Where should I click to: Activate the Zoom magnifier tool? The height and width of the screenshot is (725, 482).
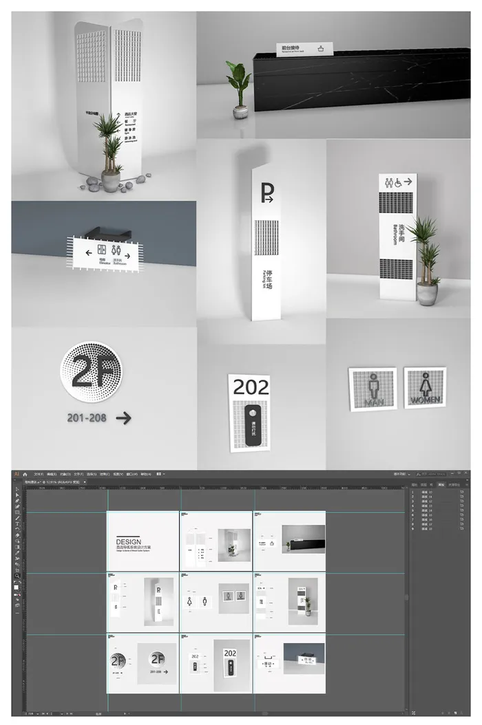pos(17,576)
